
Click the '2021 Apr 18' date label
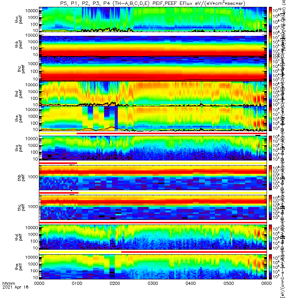tap(15, 287)
